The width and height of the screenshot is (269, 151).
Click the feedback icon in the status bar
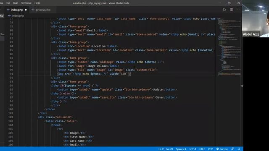pyautogui.click(x=232, y=149)
